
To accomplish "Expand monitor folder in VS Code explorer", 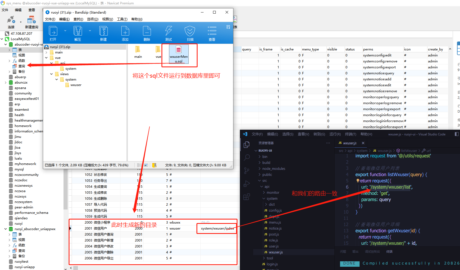I will pyautogui.click(x=264, y=192).
